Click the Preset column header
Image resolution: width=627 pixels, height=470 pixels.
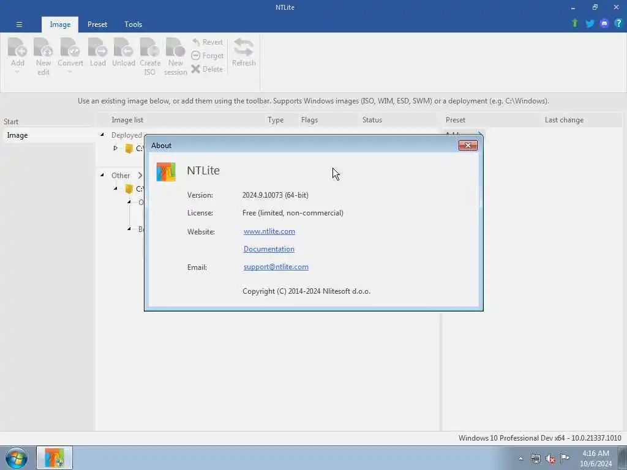point(456,120)
